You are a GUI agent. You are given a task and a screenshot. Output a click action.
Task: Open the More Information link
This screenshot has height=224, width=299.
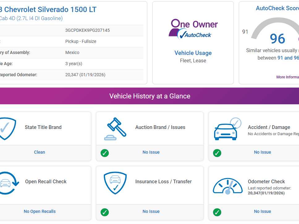tap(287, 77)
